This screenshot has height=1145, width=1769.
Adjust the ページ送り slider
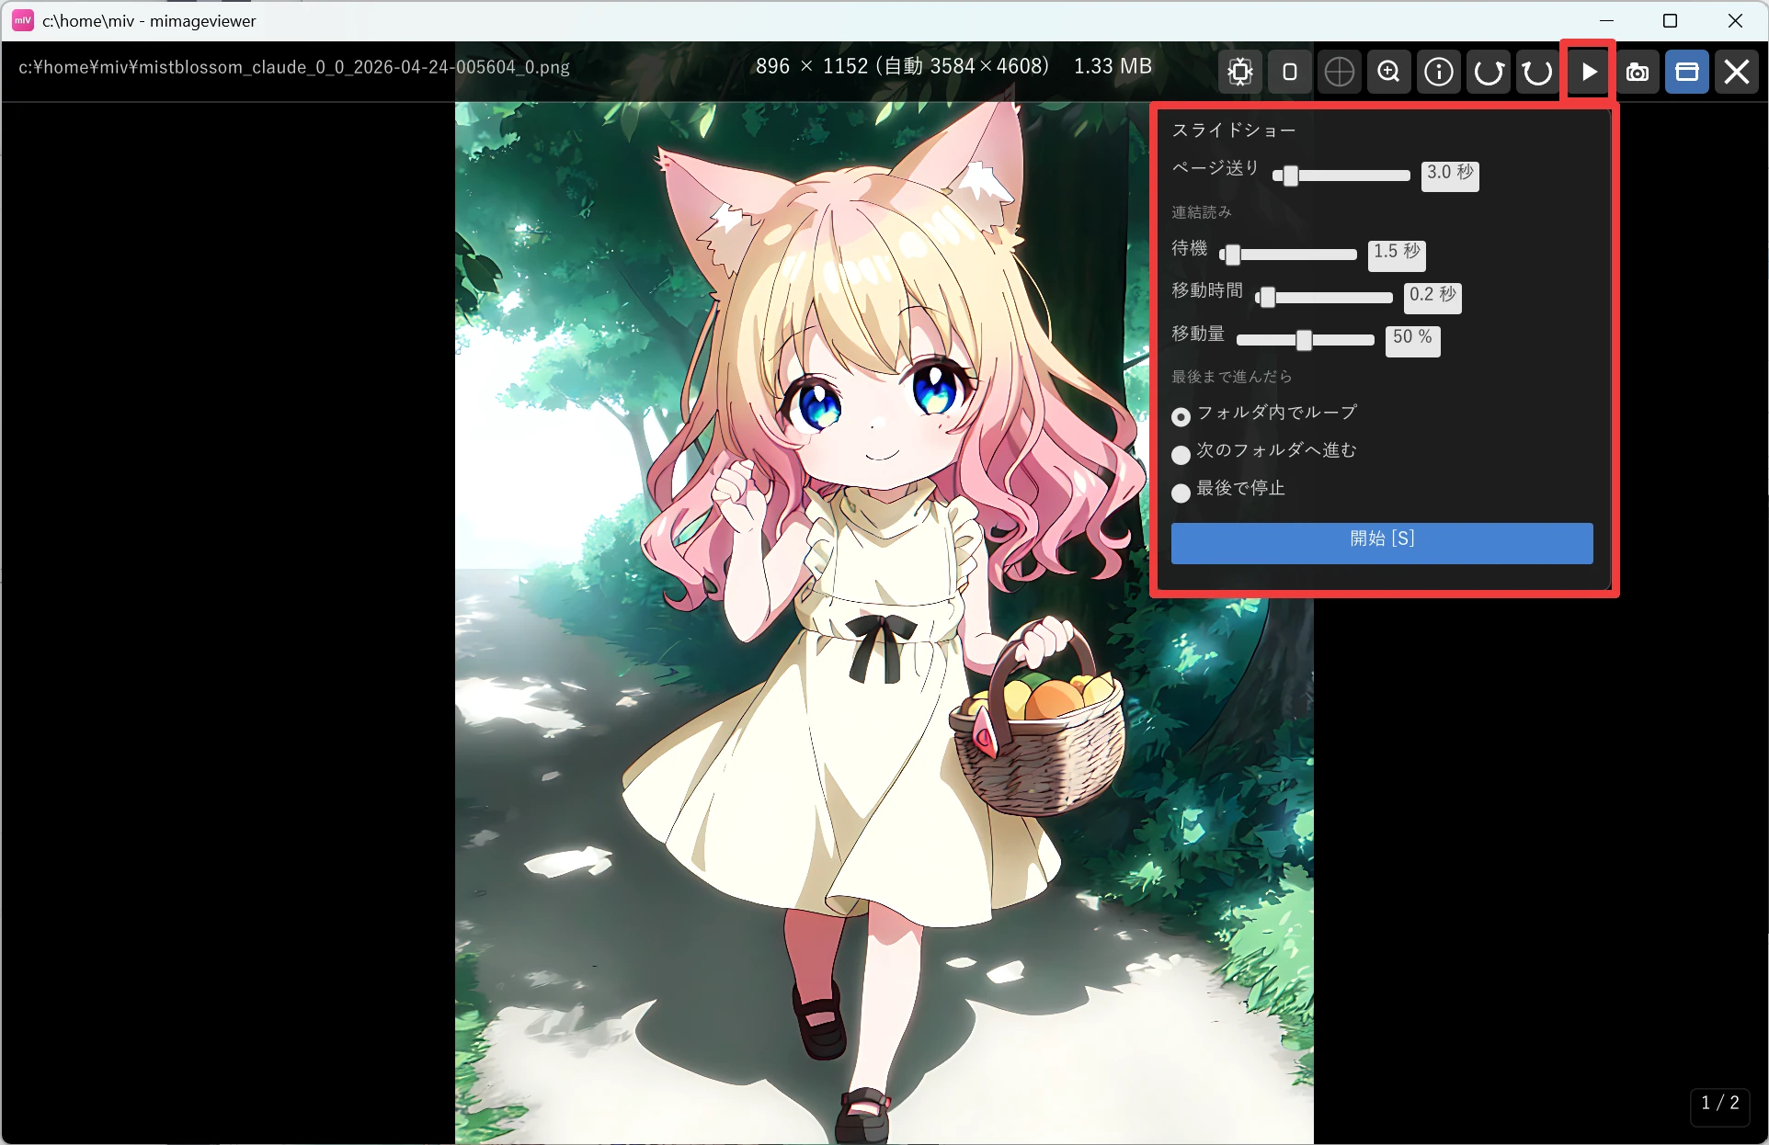pyautogui.click(x=1341, y=176)
